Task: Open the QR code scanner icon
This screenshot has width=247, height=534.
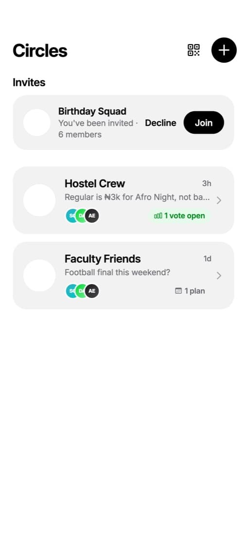Action: pyautogui.click(x=194, y=50)
